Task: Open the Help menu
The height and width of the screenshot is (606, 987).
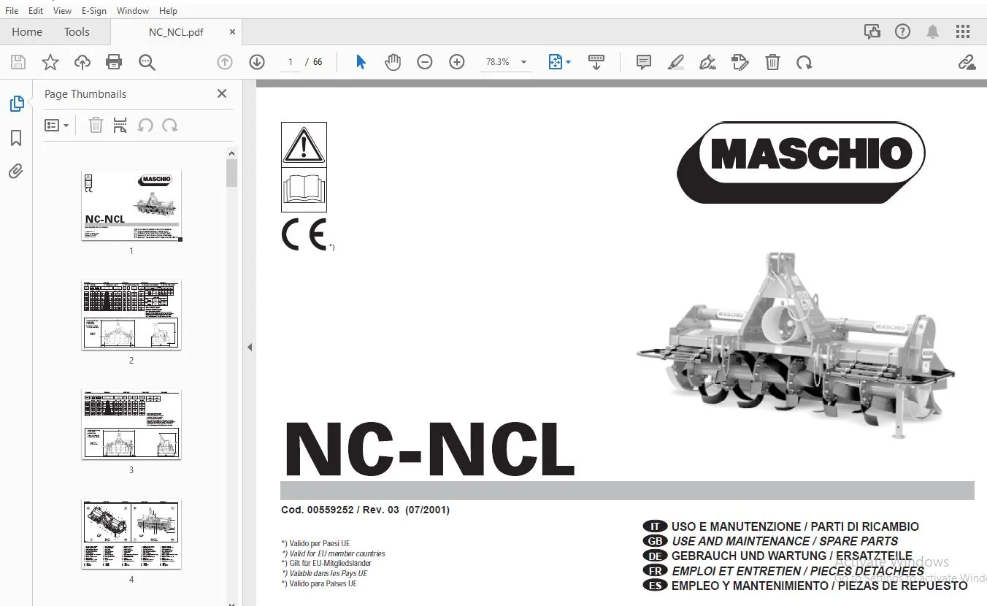Action: click(169, 11)
